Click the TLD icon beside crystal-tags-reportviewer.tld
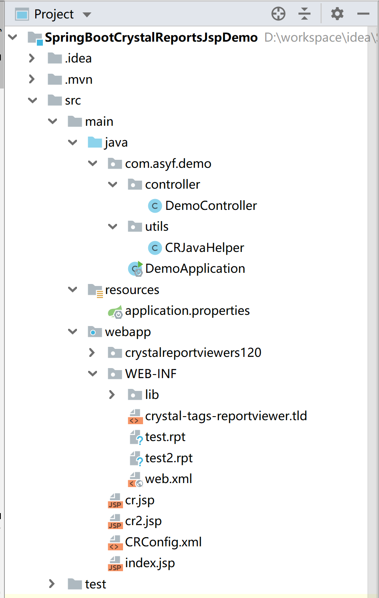The width and height of the screenshot is (379, 598). point(135,416)
